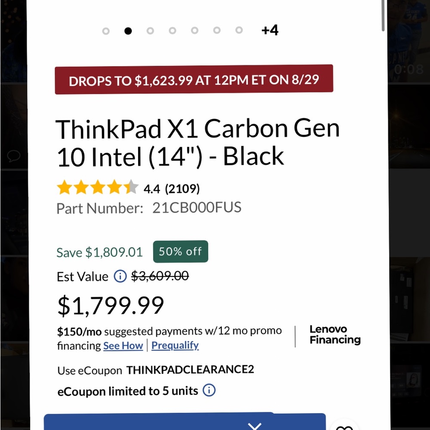This screenshot has height=430, width=430.
Task: Open additional product images via the +4 indicator
Action: 270,30
